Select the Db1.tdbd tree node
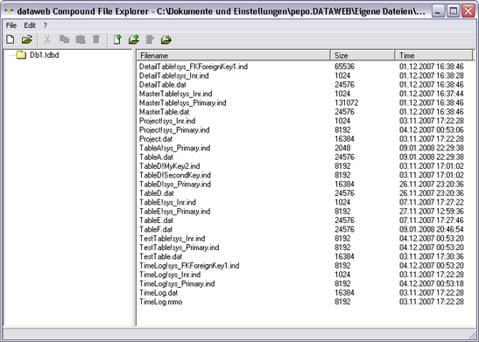 pyautogui.click(x=45, y=55)
